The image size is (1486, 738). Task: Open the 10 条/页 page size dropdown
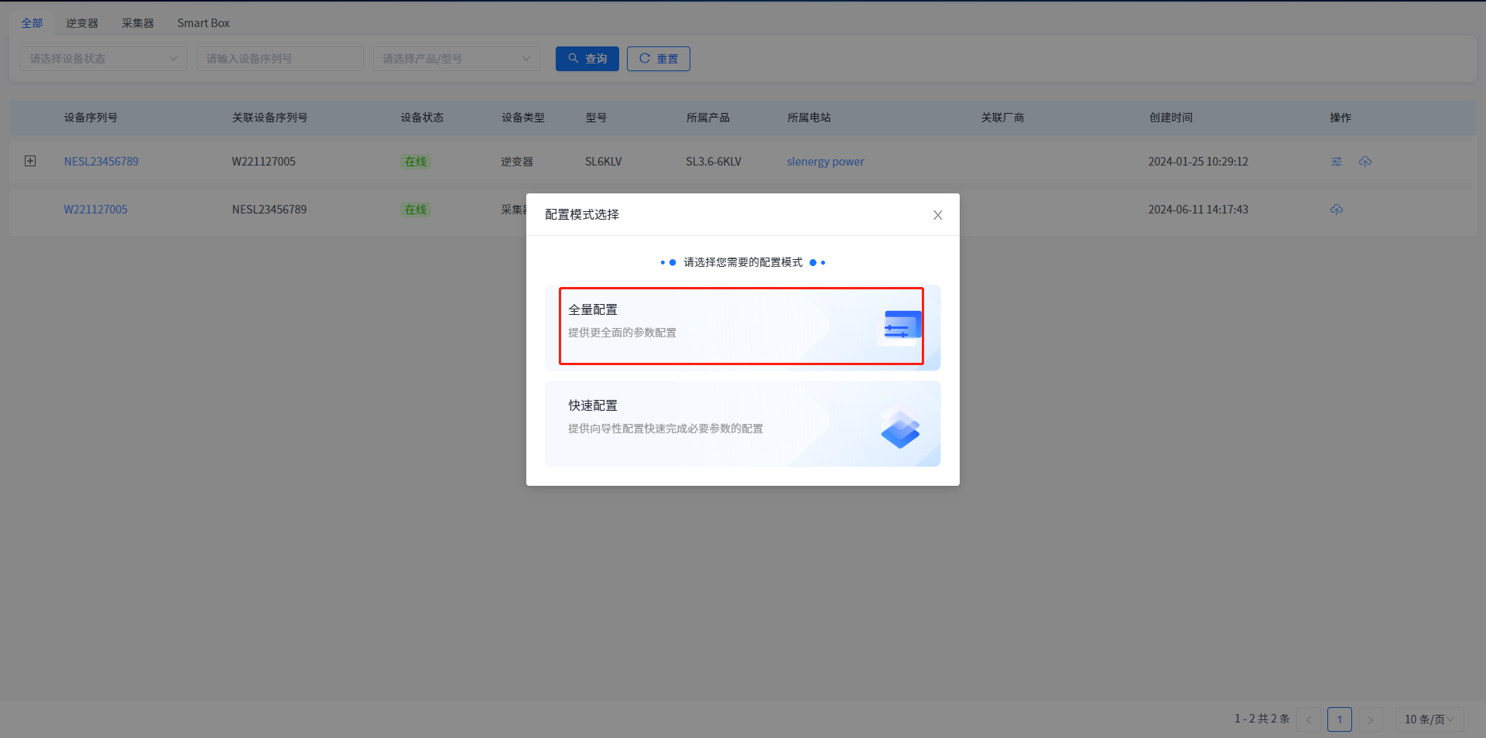(1429, 719)
